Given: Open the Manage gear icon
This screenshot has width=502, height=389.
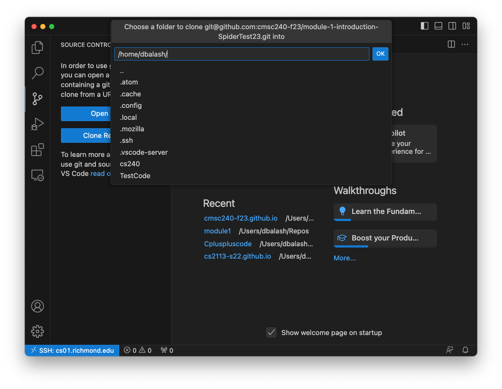Looking at the screenshot, I should 38,332.
